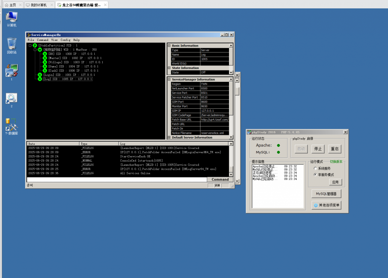Click the NetLauncher Port value 8500
The width and height of the screenshot is (388, 278).
pos(214,89)
